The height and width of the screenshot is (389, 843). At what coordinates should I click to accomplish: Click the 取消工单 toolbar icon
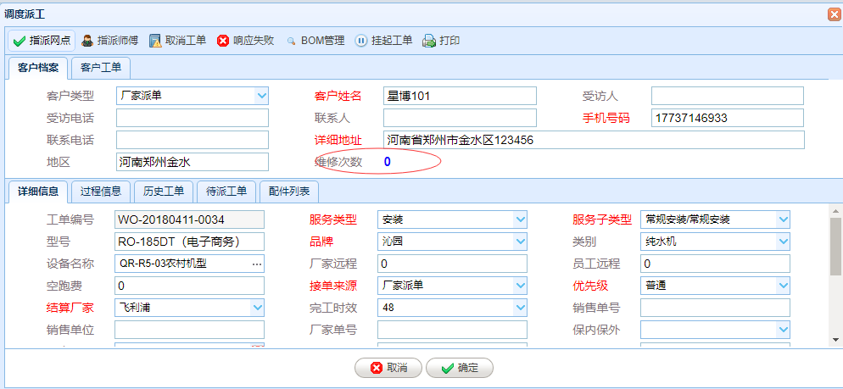(x=155, y=41)
